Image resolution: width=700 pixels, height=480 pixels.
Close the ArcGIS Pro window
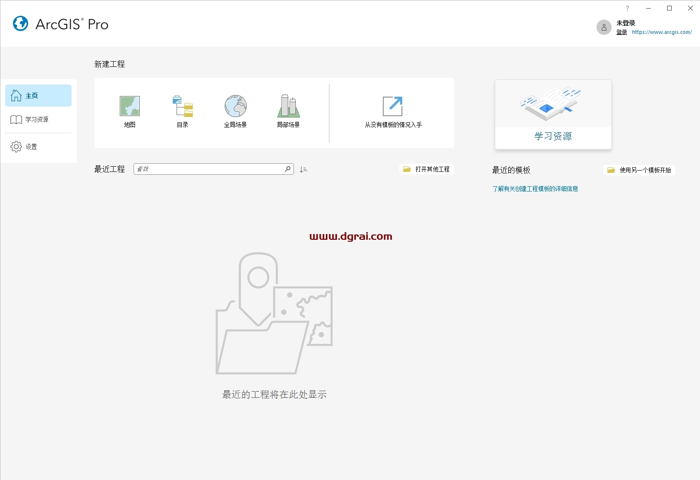[x=690, y=8]
